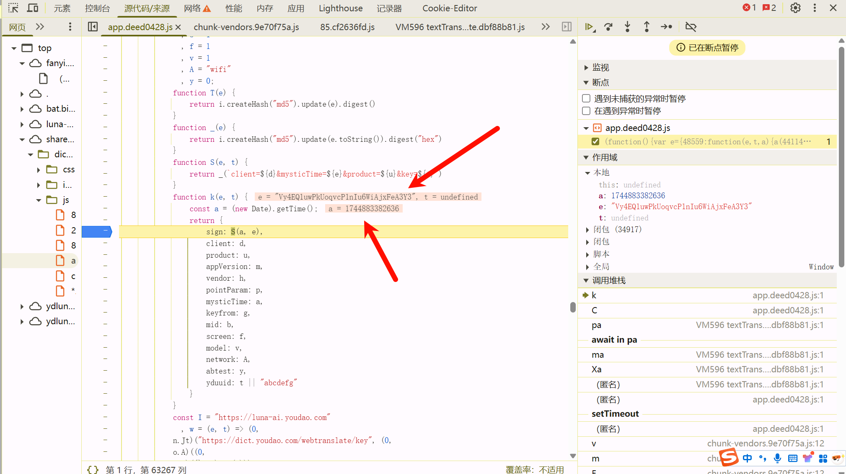846x474 pixels.
Task: Uncheck the app.deed0428.js breakpoint
Action: point(595,141)
